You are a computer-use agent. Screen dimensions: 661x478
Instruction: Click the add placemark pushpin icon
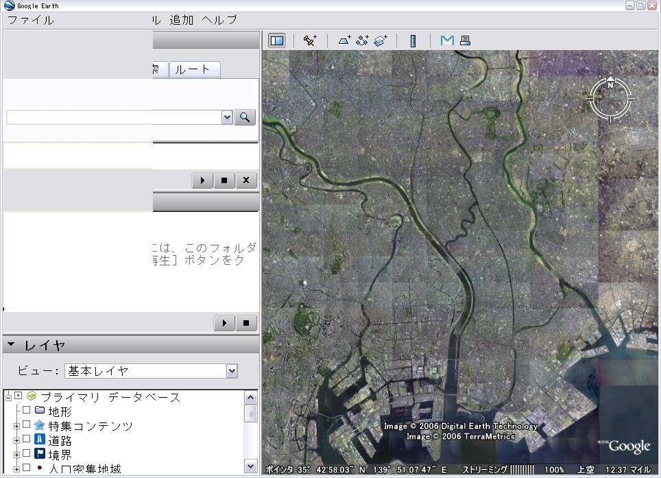tap(310, 40)
